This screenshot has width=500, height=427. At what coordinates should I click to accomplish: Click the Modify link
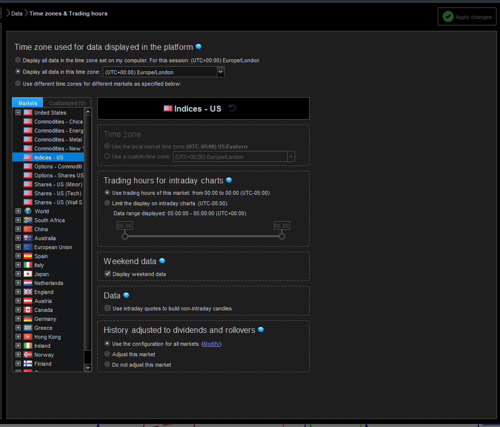click(x=211, y=344)
